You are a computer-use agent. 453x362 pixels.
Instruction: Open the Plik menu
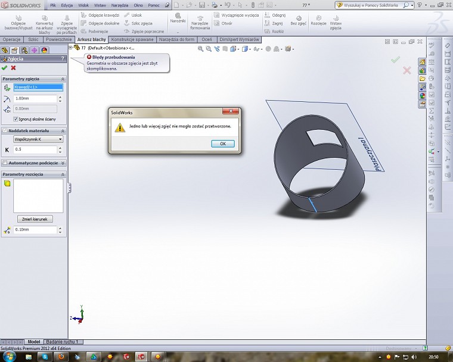coord(53,5)
